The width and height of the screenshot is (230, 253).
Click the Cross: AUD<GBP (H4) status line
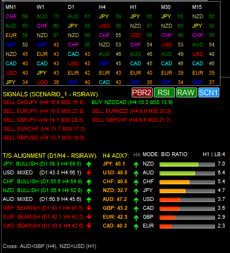49,246
